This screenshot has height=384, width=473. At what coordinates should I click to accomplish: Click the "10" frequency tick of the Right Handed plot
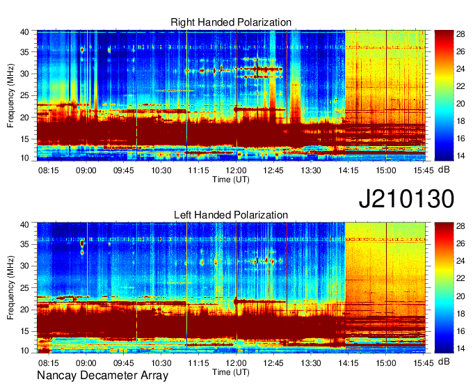point(25,158)
